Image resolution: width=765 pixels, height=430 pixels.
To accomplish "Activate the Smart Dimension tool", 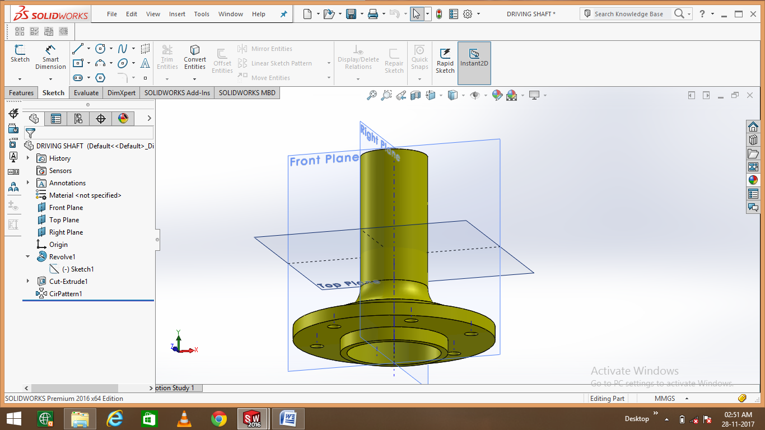I will tap(50, 56).
